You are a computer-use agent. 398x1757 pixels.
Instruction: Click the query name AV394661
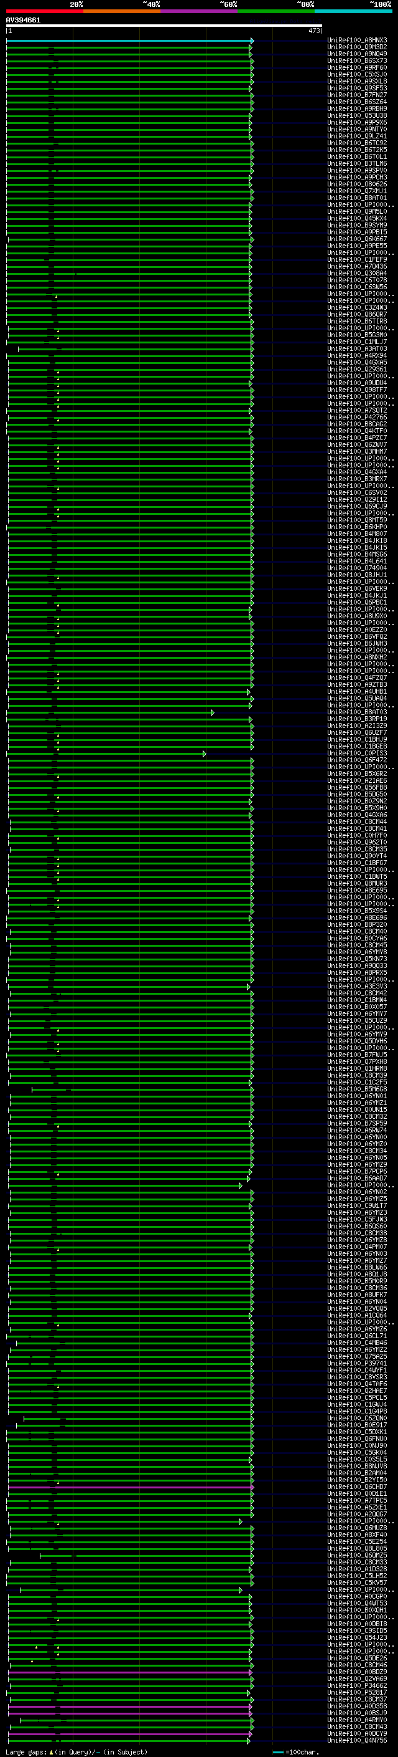pos(23,20)
